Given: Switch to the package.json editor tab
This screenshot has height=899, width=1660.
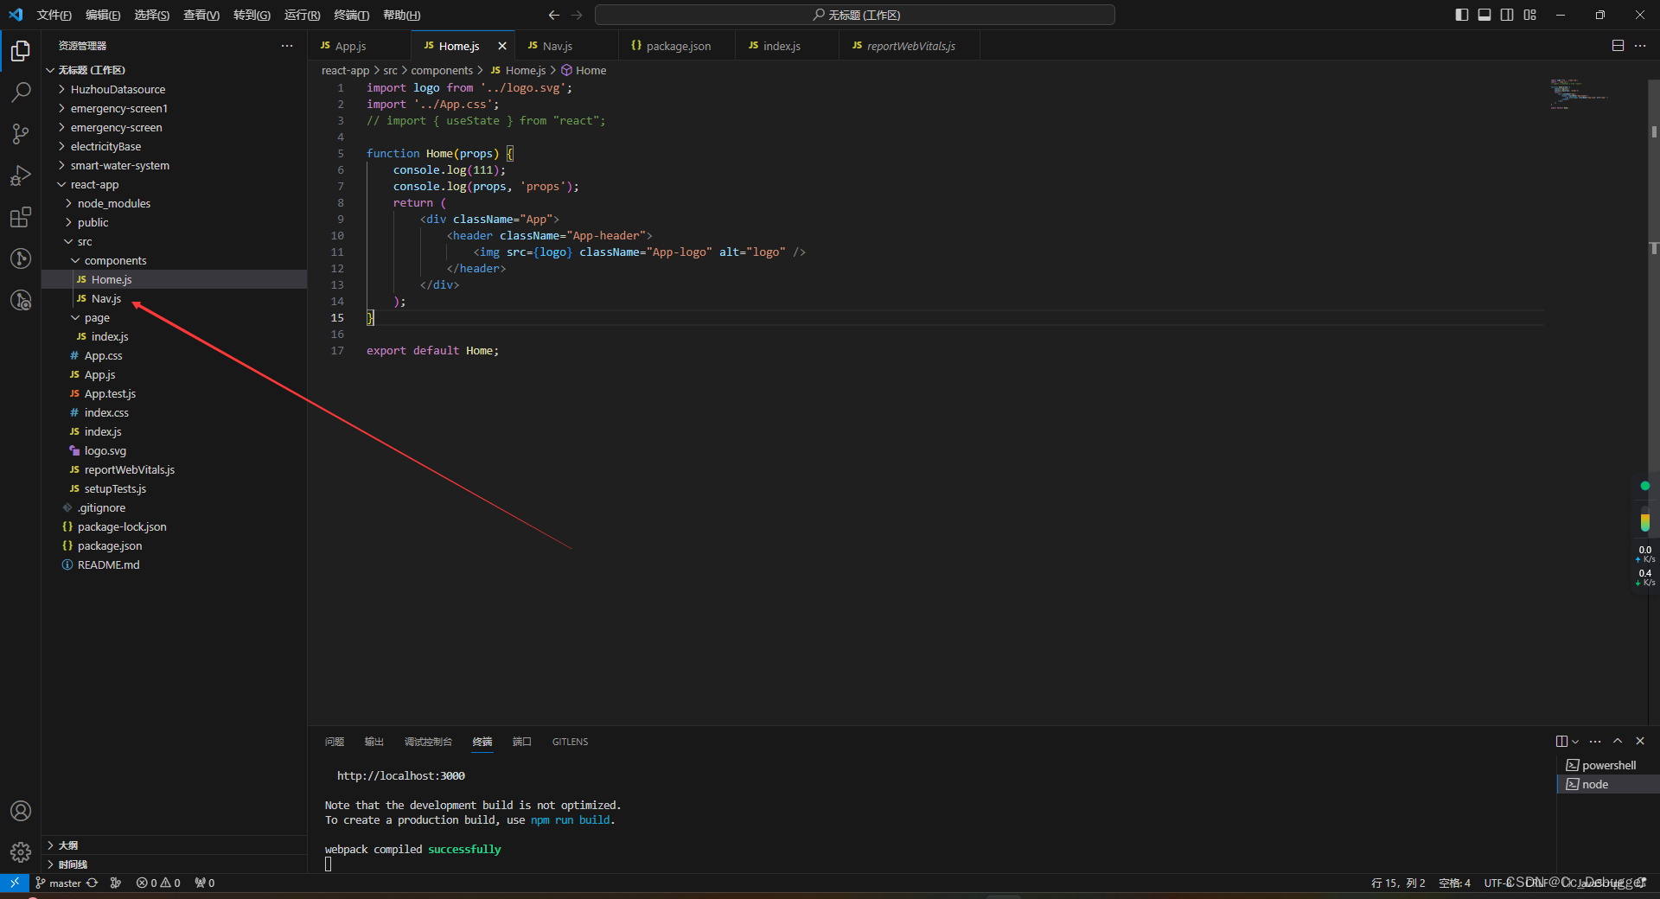Looking at the screenshot, I should pyautogui.click(x=676, y=46).
